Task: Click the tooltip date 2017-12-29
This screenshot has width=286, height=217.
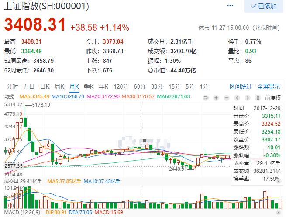Action: point(267,108)
